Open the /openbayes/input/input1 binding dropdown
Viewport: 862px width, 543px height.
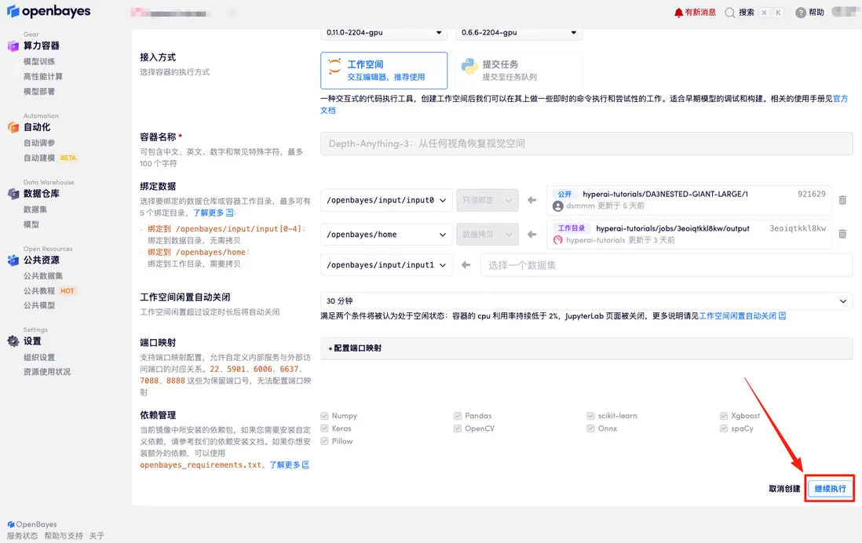pyautogui.click(x=385, y=266)
